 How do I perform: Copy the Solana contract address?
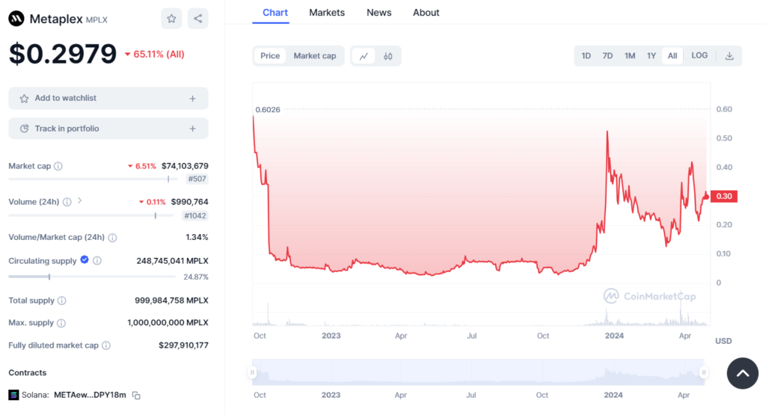(x=136, y=395)
